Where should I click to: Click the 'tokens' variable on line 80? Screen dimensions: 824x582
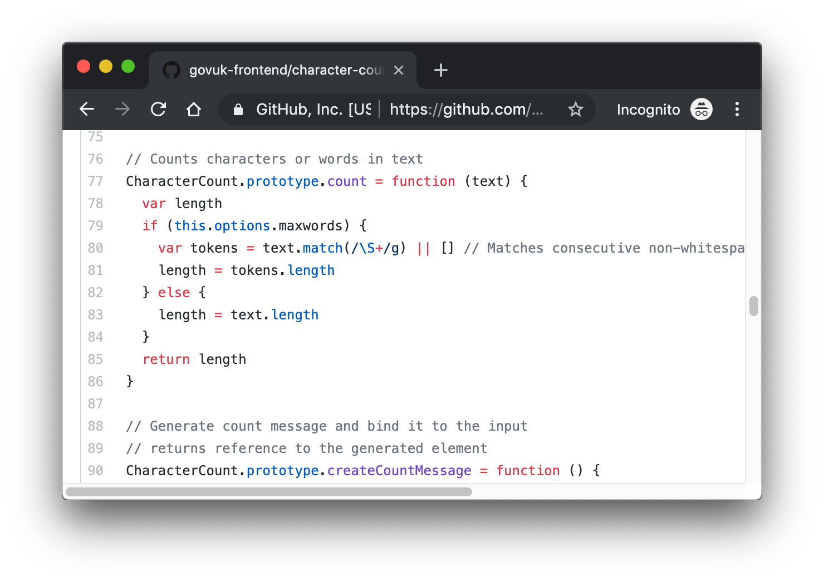(214, 248)
